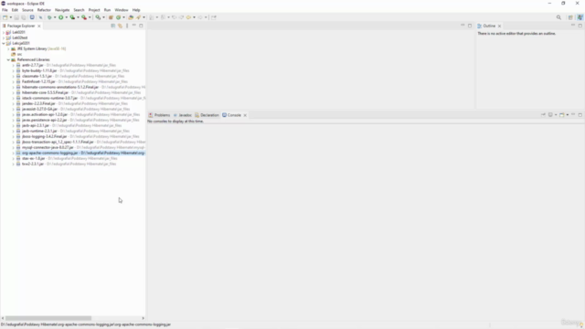Expand the antlr-2.7.7.jar node

14,65
